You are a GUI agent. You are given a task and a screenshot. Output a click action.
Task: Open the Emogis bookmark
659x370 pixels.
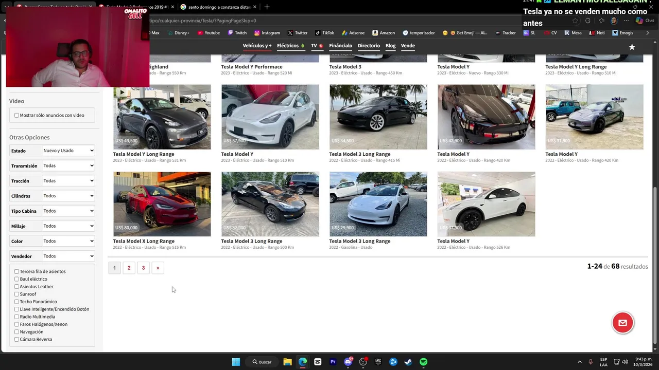pyautogui.click(x=623, y=33)
